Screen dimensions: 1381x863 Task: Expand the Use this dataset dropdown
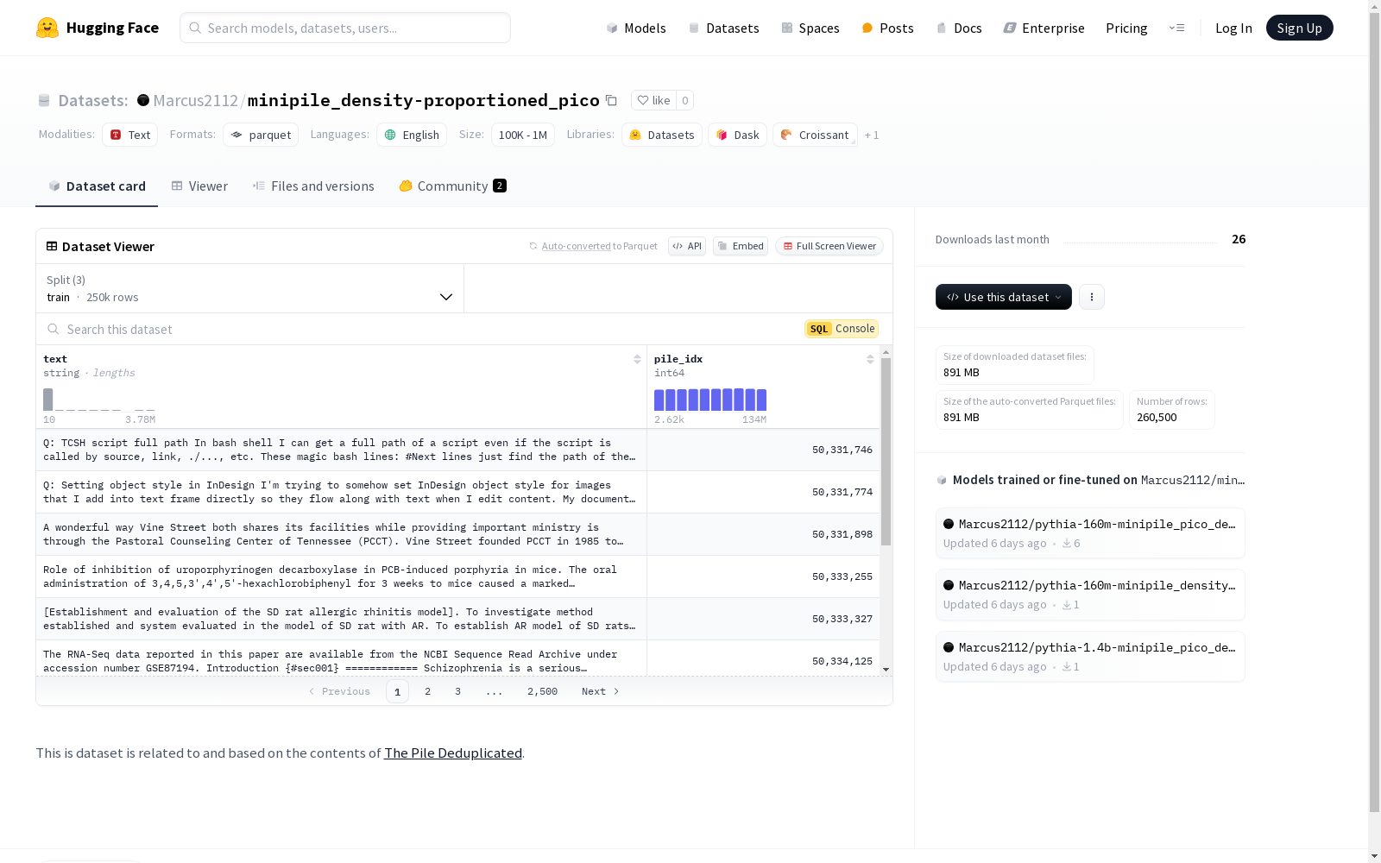1004,297
